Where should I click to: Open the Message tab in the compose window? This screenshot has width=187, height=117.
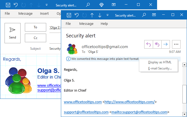(x=25, y=13)
